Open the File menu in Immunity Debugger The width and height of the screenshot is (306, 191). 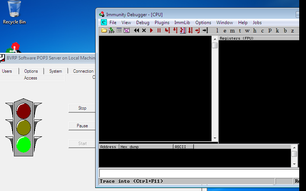pos(113,23)
